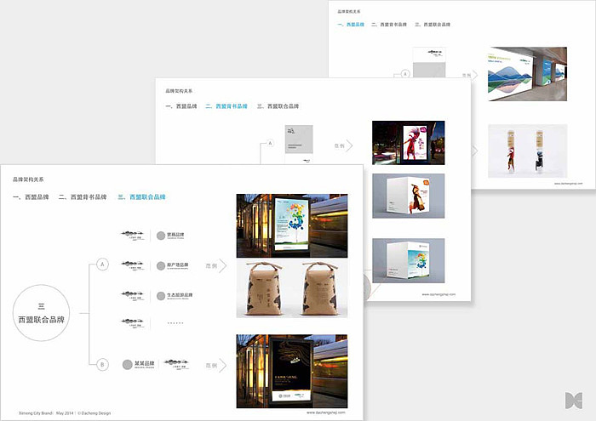This screenshot has height=421, width=596.
Task: Open '三、西盟联合品牌' tab on the back slide
Action: 433,25
